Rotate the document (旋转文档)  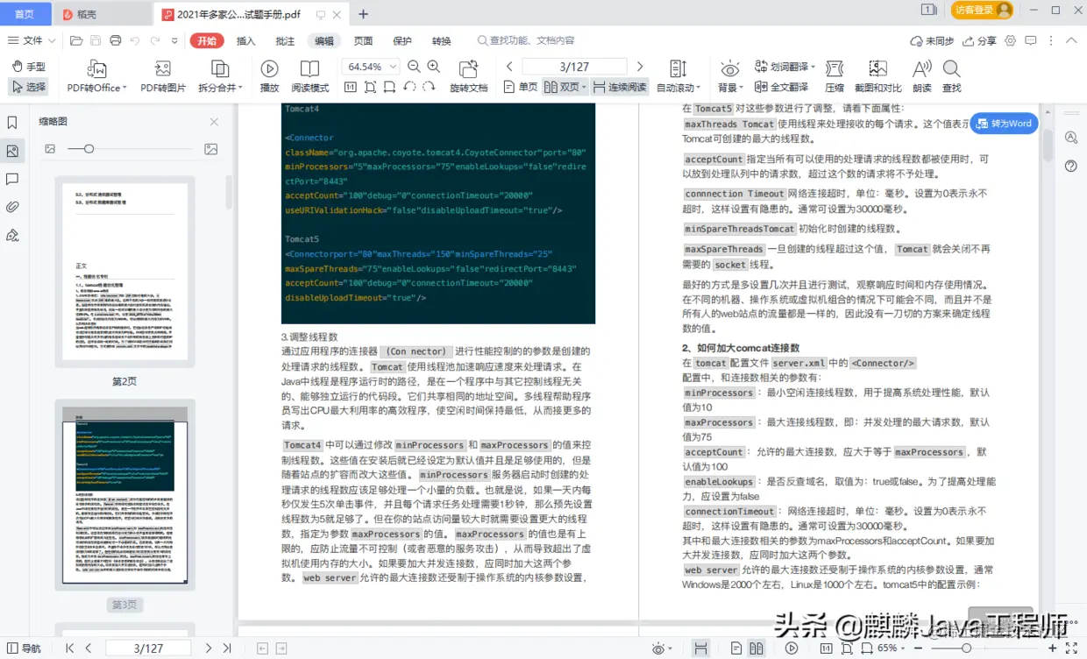click(468, 76)
